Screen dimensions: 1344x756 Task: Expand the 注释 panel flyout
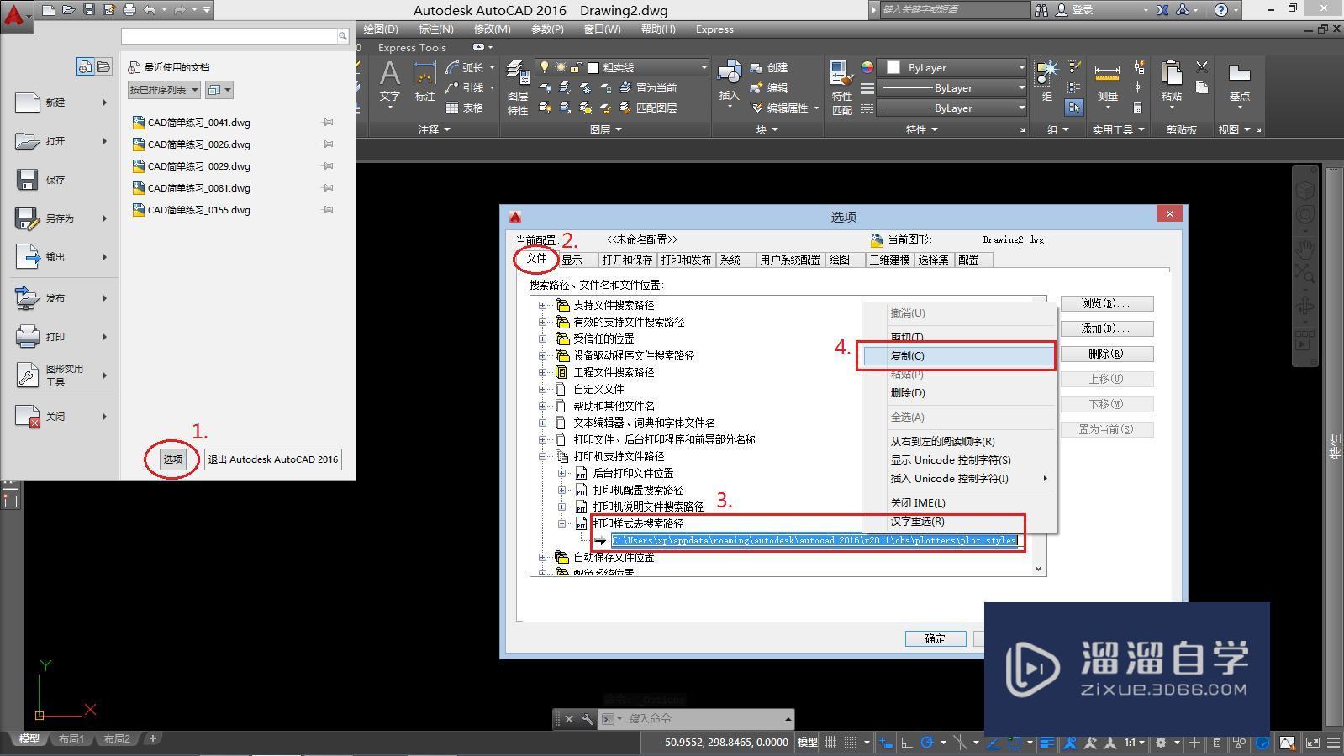pos(435,129)
